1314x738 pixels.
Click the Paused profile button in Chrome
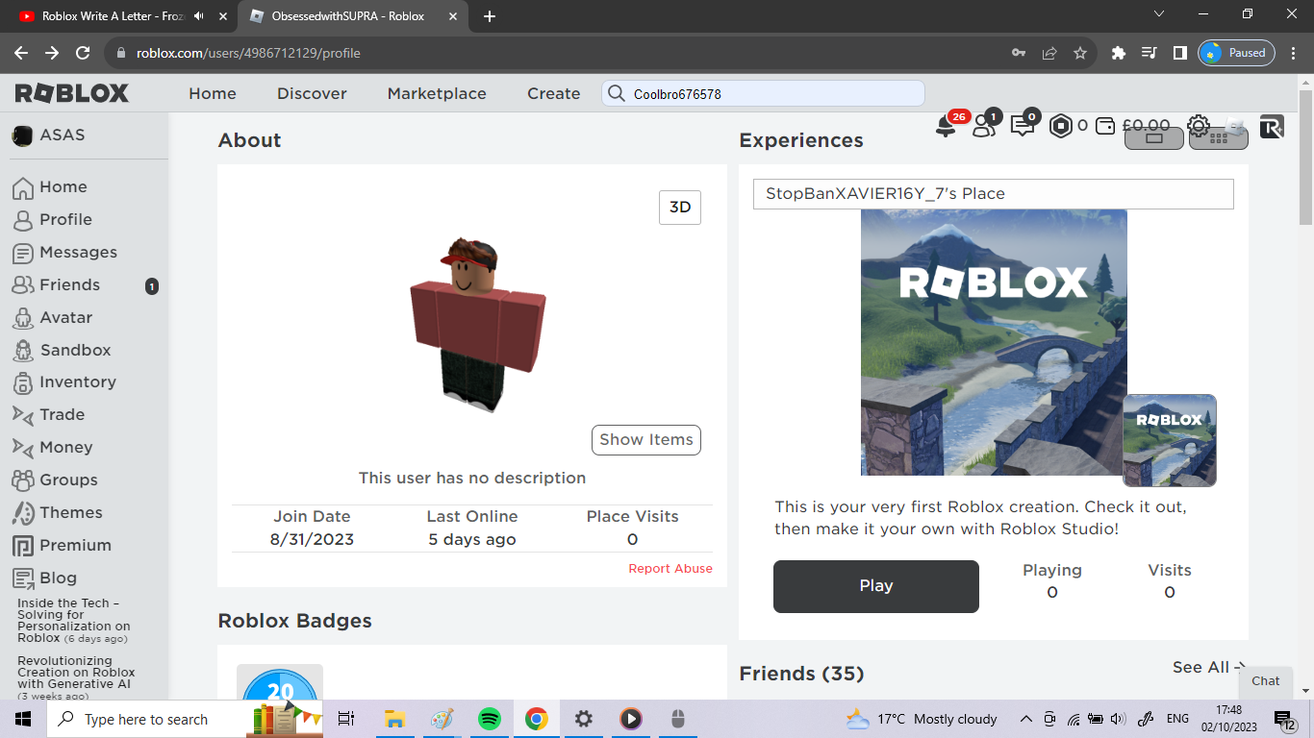click(1237, 53)
